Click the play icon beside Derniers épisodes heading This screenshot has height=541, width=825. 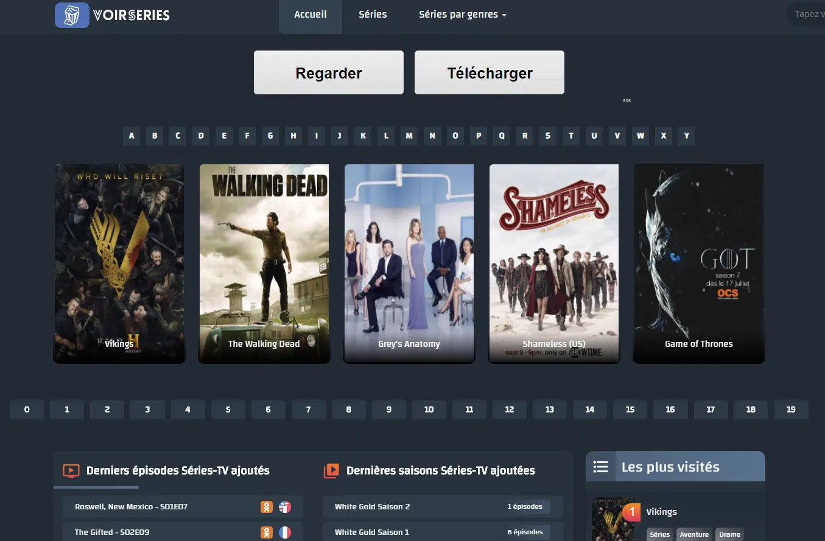click(x=71, y=470)
